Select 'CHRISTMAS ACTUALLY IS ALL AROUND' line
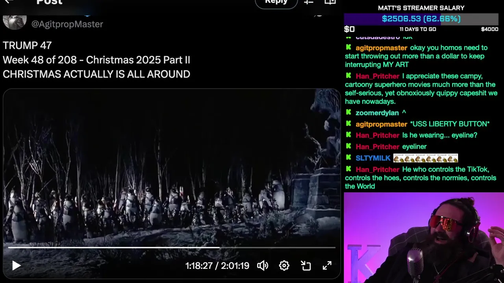The image size is (504, 283). click(x=96, y=74)
